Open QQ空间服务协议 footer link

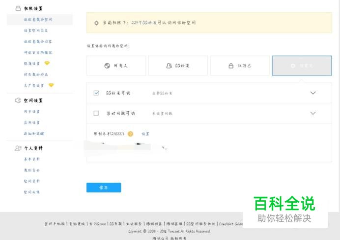(201, 224)
